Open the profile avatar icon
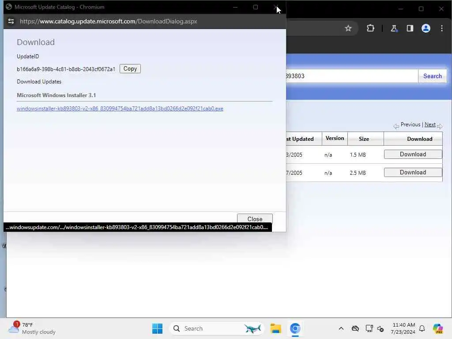The image size is (452, 339). (426, 28)
